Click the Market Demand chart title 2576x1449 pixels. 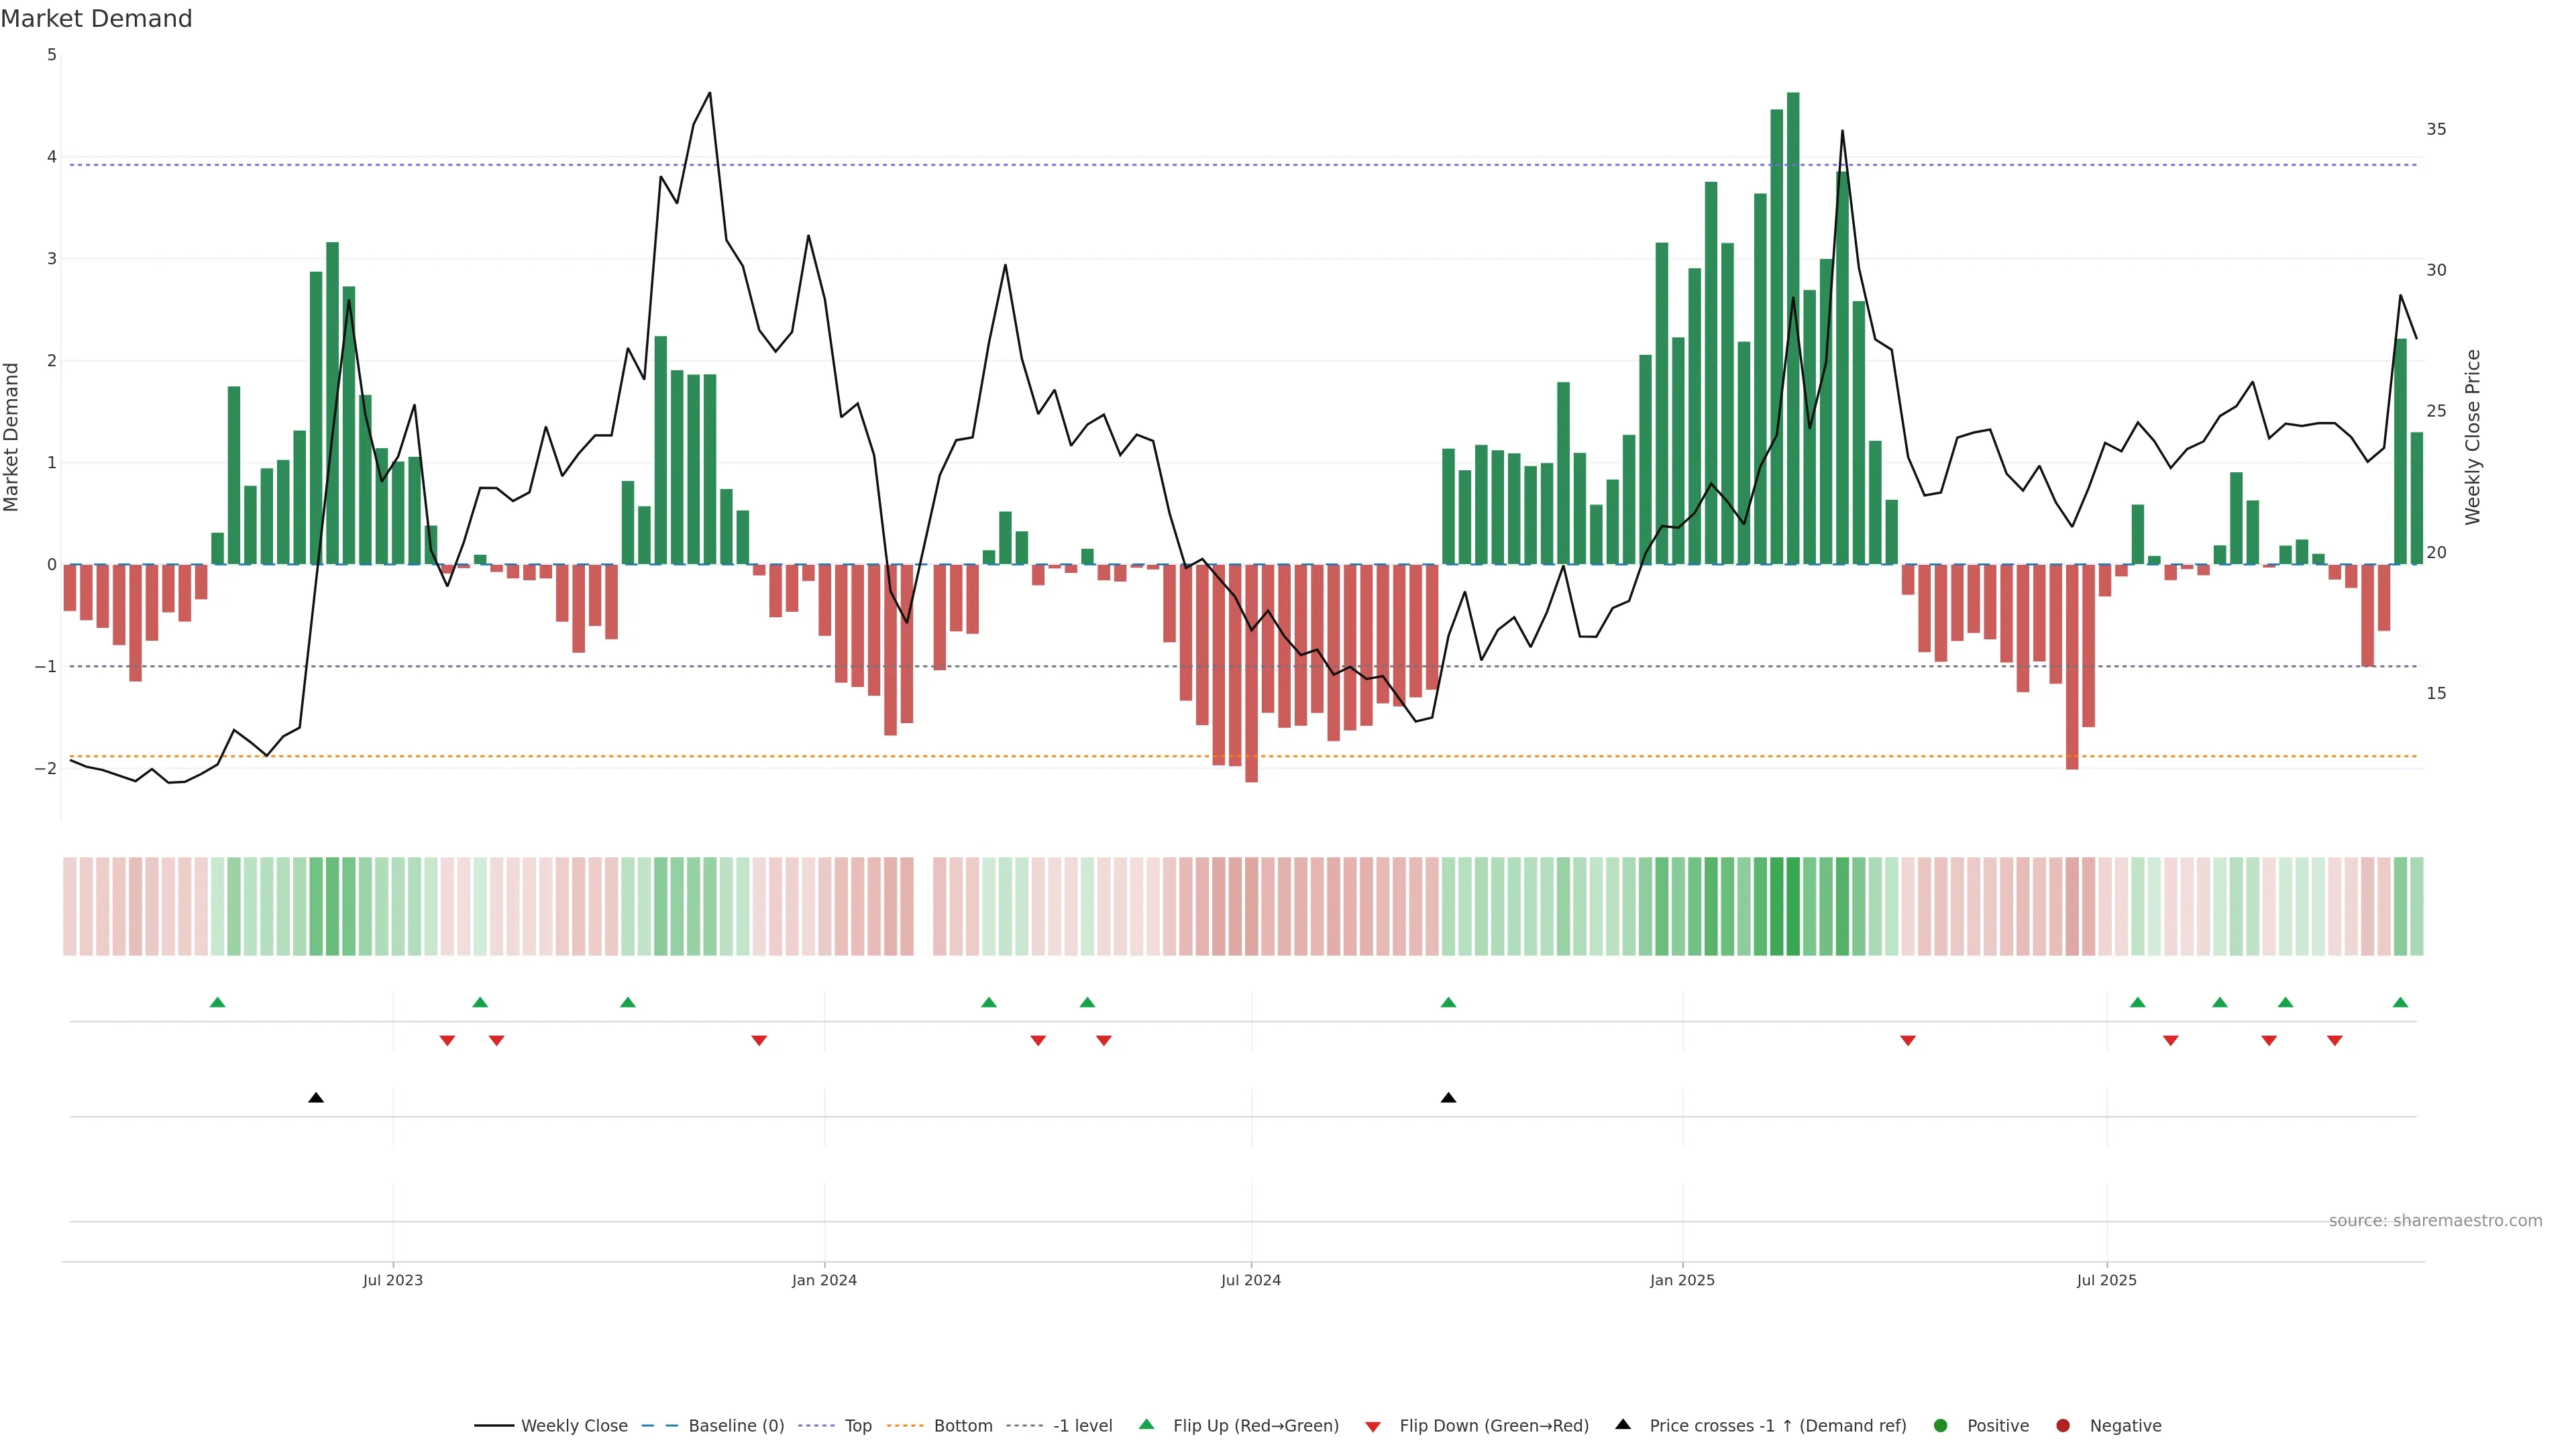point(96,19)
